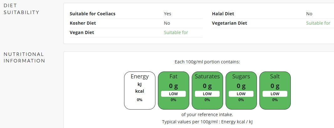This screenshot has width=334, height=128.
Task: Click the 'Diet Suitability' section heading
Action: point(21,9)
